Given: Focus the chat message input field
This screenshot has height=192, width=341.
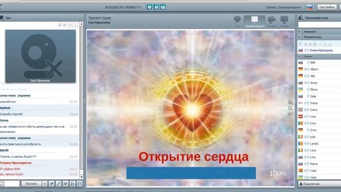Looking at the screenshot, I should (x=12, y=183).
